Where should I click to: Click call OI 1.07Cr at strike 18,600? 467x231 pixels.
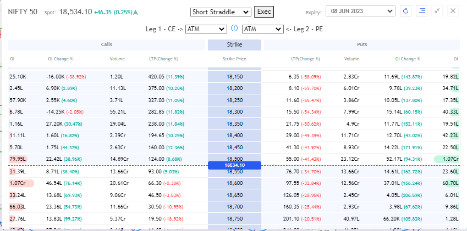pos(17,183)
